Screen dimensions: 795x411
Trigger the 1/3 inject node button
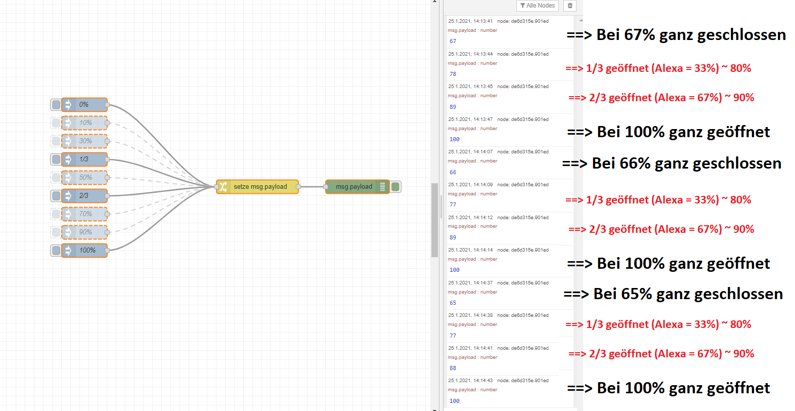[x=56, y=159]
